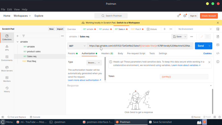Click the satellite sync icon in header
The width and height of the screenshot is (222, 125).
point(179,16)
